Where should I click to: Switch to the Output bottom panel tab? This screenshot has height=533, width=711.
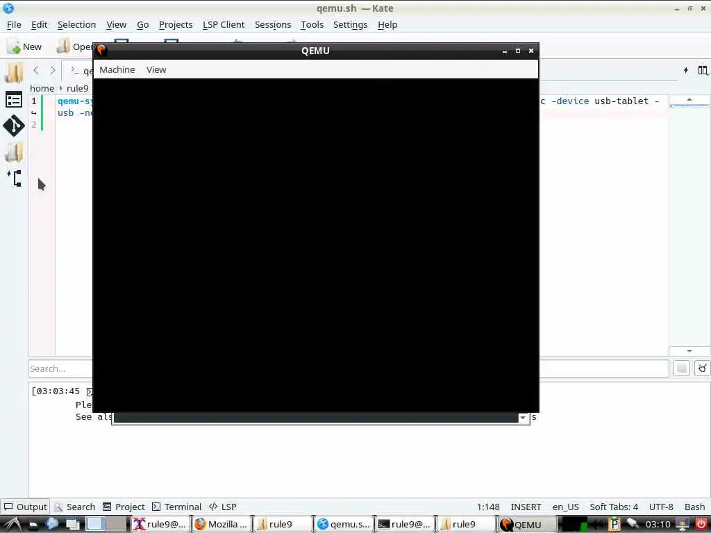pos(26,506)
